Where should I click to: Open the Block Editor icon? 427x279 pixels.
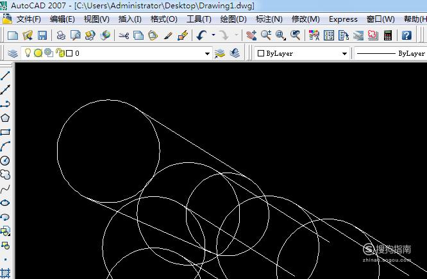183,35
